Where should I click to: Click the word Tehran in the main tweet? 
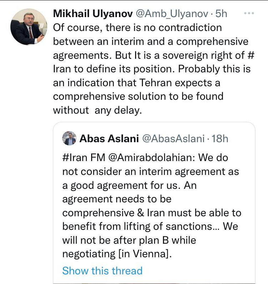pos(152,83)
